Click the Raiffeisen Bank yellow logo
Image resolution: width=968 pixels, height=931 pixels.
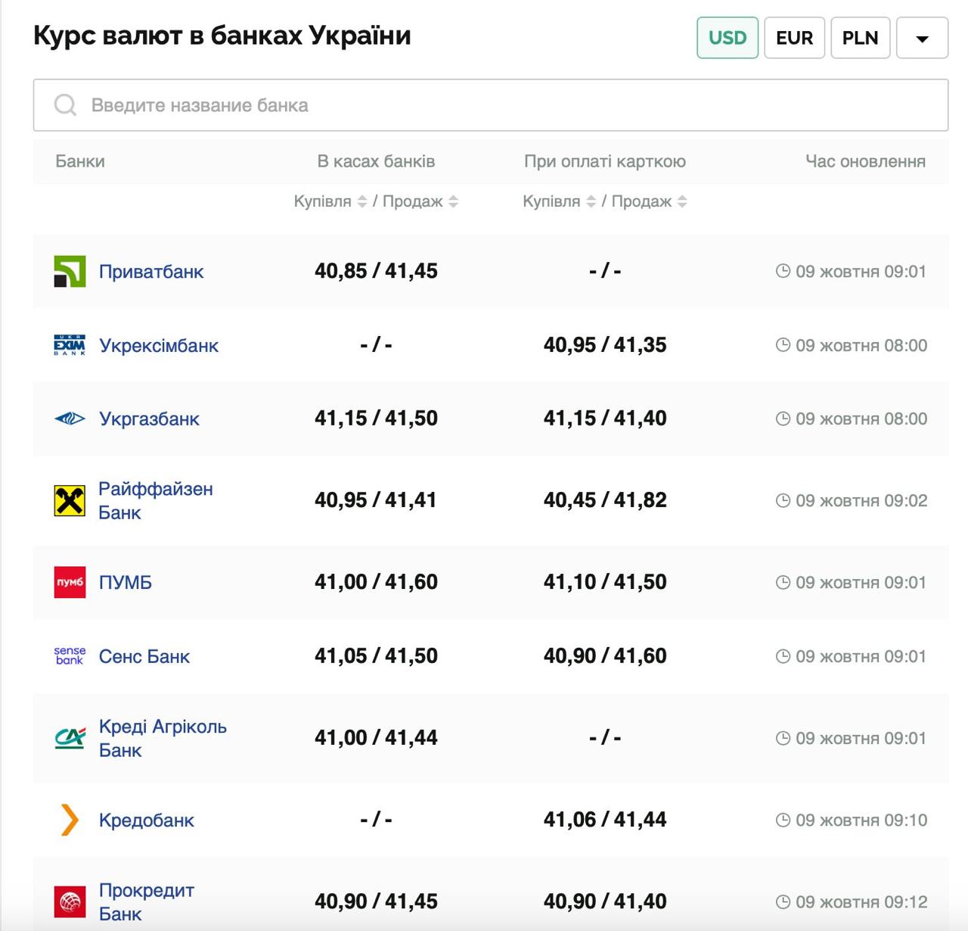tap(70, 500)
